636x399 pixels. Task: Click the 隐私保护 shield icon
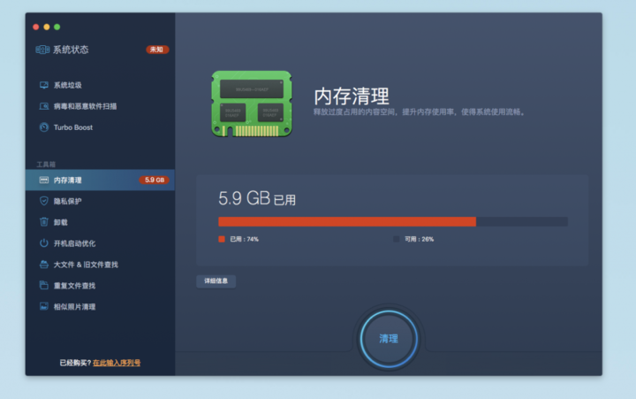(x=43, y=201)
